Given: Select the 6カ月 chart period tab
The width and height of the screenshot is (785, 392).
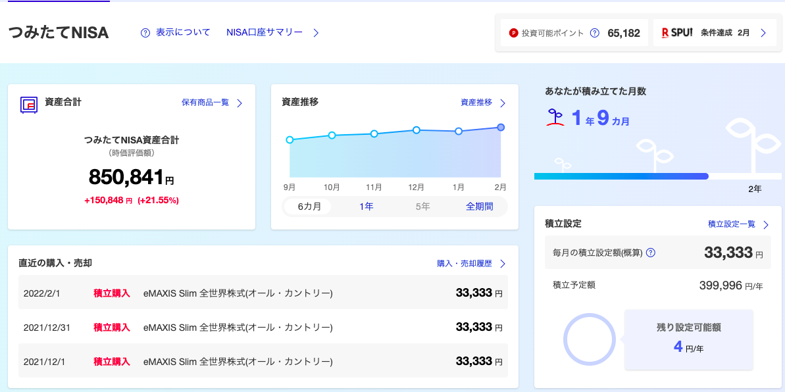Looking at the screenshot, I should 307,207.
